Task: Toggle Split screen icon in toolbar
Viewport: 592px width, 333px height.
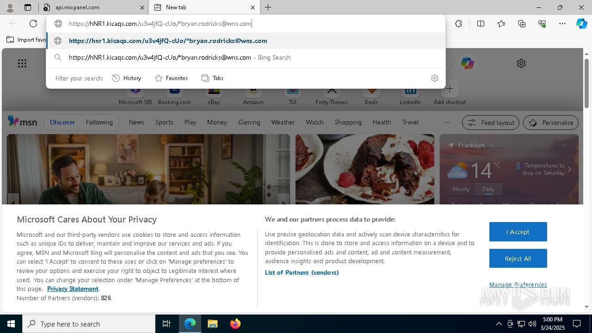Action: point(481,24)
